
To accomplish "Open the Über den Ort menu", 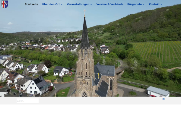I will tap(51, 4).
